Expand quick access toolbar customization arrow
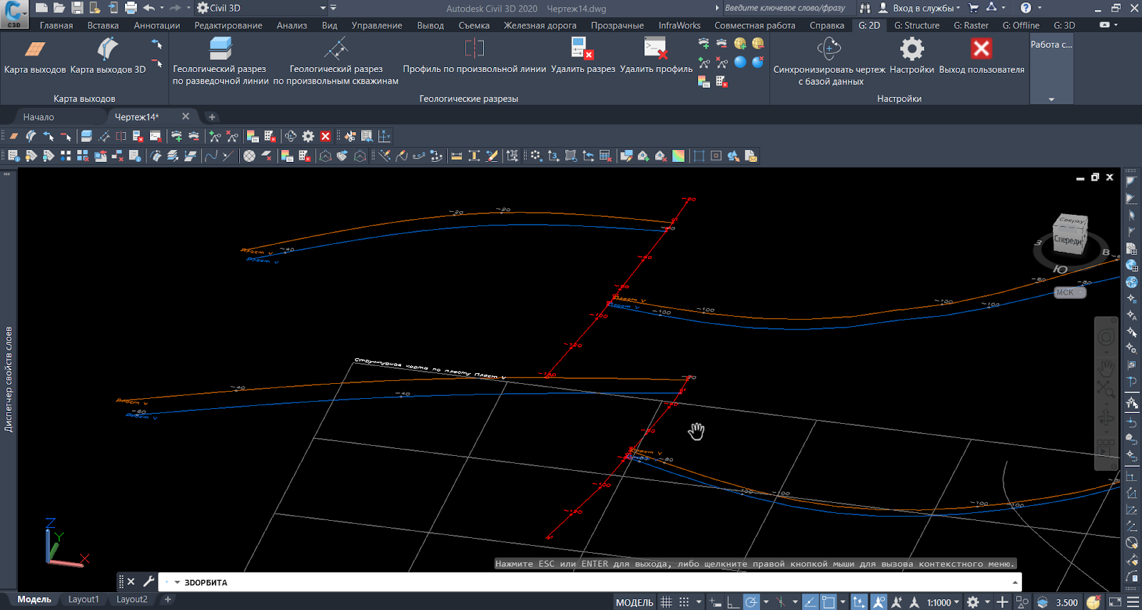The width and height of the screenshot is (1142, 610). 333,8
